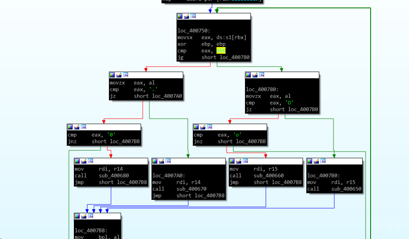The height and width of the screenshot is (239, 409).
Task: Select the highlighted 4Eh operand
Action: [x=221, y=50]
